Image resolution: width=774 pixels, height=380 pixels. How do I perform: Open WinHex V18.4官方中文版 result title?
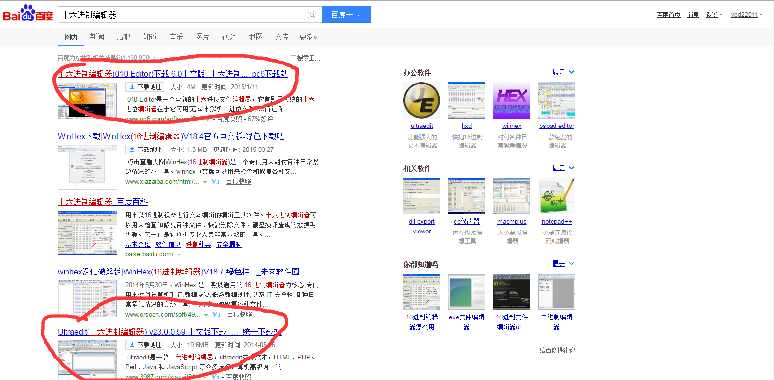(x=171, y=136)
